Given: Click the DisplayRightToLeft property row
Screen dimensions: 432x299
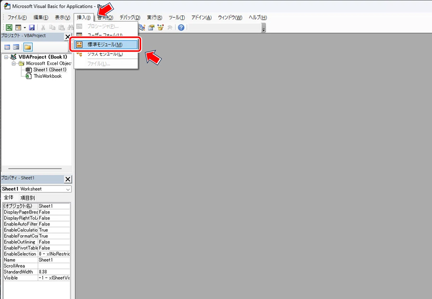Looking at the screenshot, I should coord(36,218).
